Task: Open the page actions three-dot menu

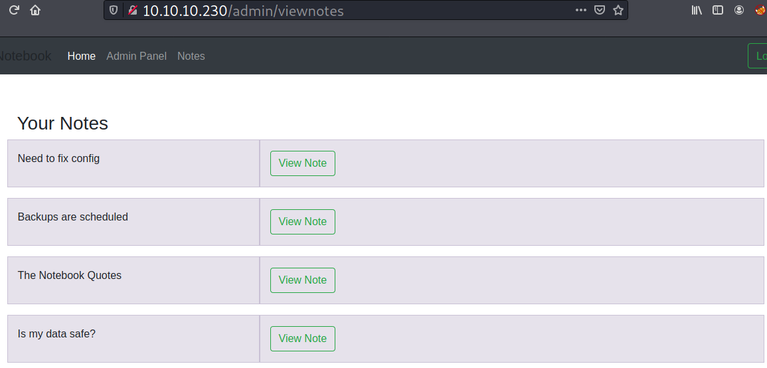Action: pyautogui.click(x=581, y=10)
